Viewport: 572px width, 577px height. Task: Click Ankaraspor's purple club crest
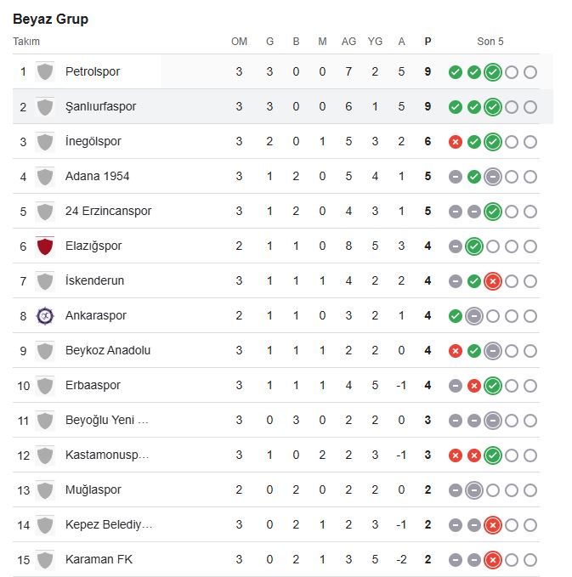[x=45, y=316]
